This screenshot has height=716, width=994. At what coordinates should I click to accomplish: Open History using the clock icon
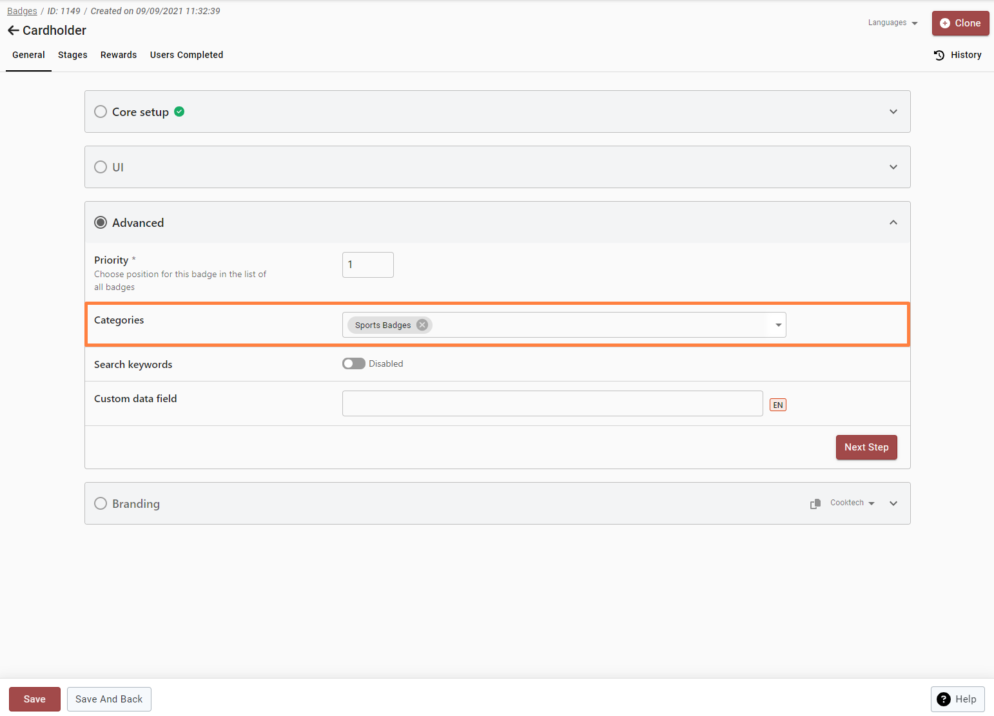[x=939, y=55]
